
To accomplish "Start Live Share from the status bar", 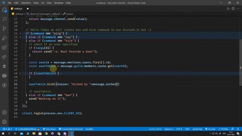I will [x=49, y=129].
